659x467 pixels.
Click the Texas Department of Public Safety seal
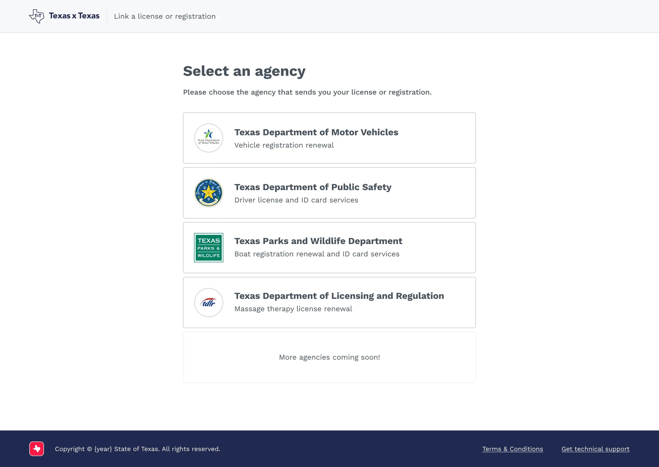coord(209,193)
